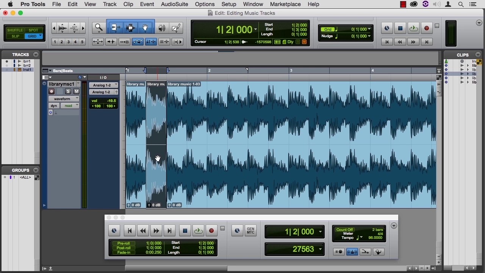Toggle Insertion Follows Playback button
Image resolution: width=485 pixels, height=273 pixels.
(177, 42)
